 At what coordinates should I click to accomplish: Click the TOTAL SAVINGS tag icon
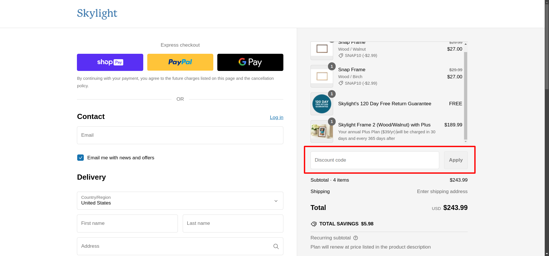[314, 224]
